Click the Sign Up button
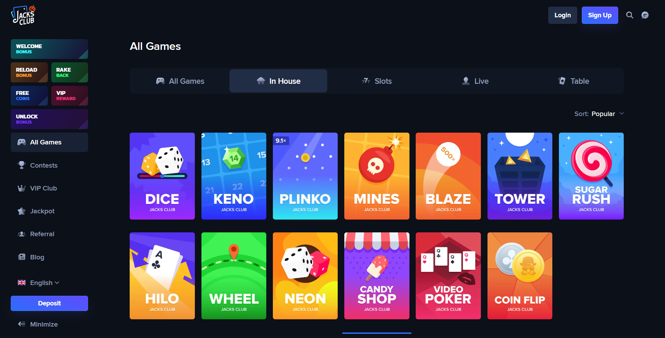The width and height of the screenshot is (665, 338). click(x=600, y=15)
